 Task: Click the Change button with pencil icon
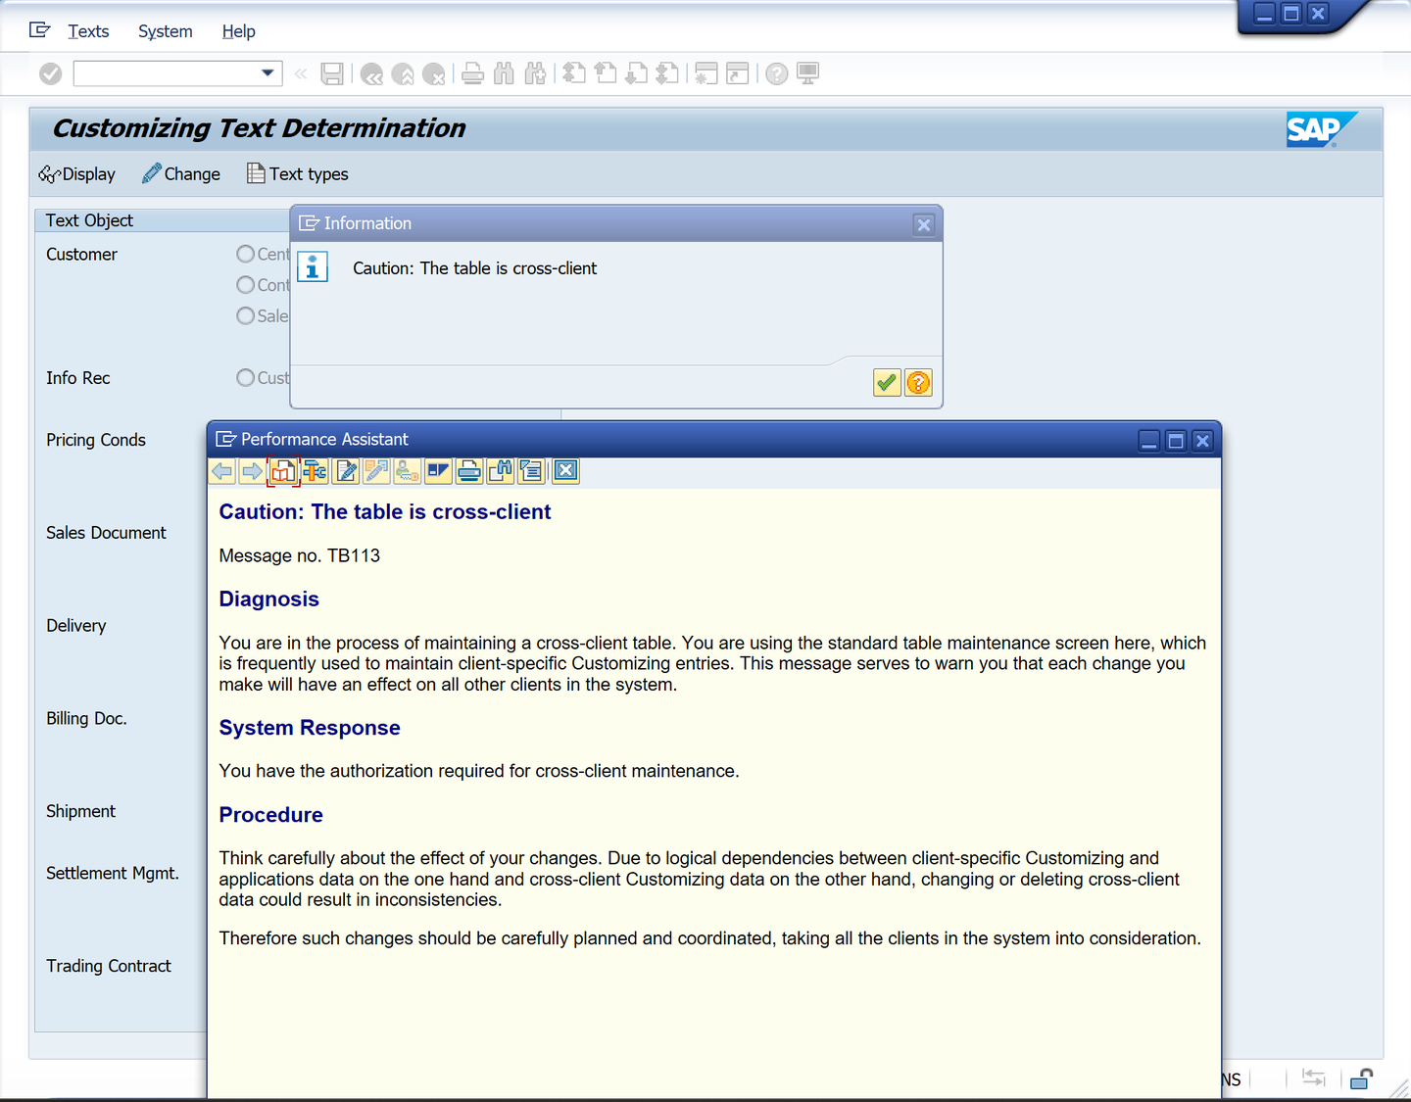[x=181, y=174]
